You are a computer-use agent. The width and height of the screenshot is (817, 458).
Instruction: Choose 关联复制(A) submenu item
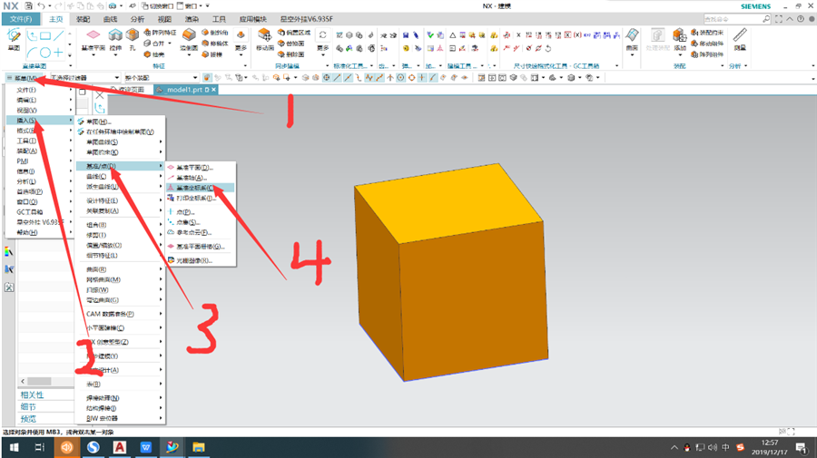[121, 210]
